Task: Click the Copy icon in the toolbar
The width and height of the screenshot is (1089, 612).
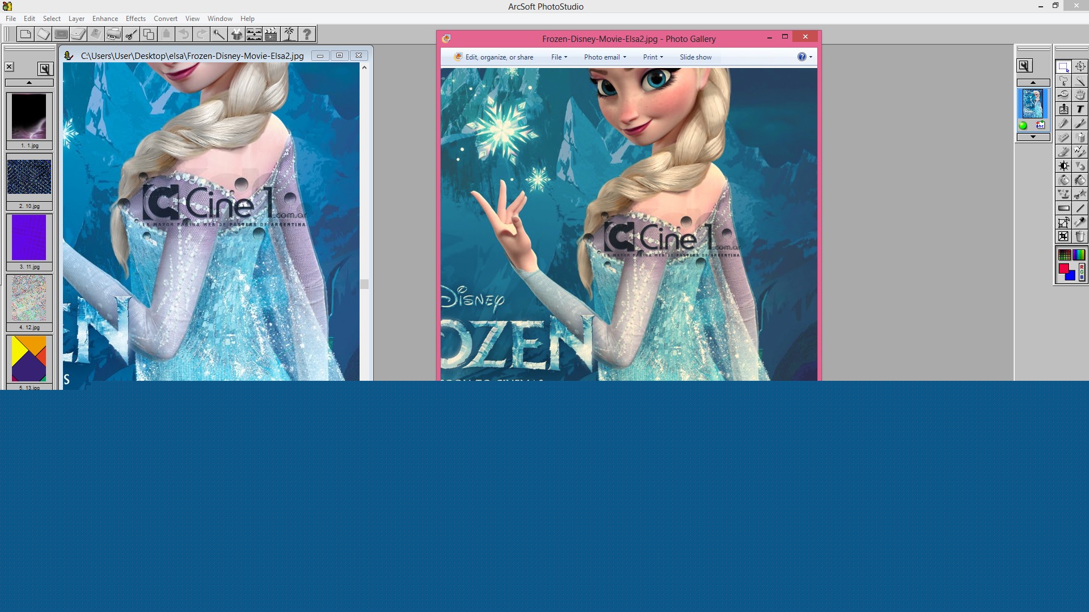Action: (x=149, y=34)
